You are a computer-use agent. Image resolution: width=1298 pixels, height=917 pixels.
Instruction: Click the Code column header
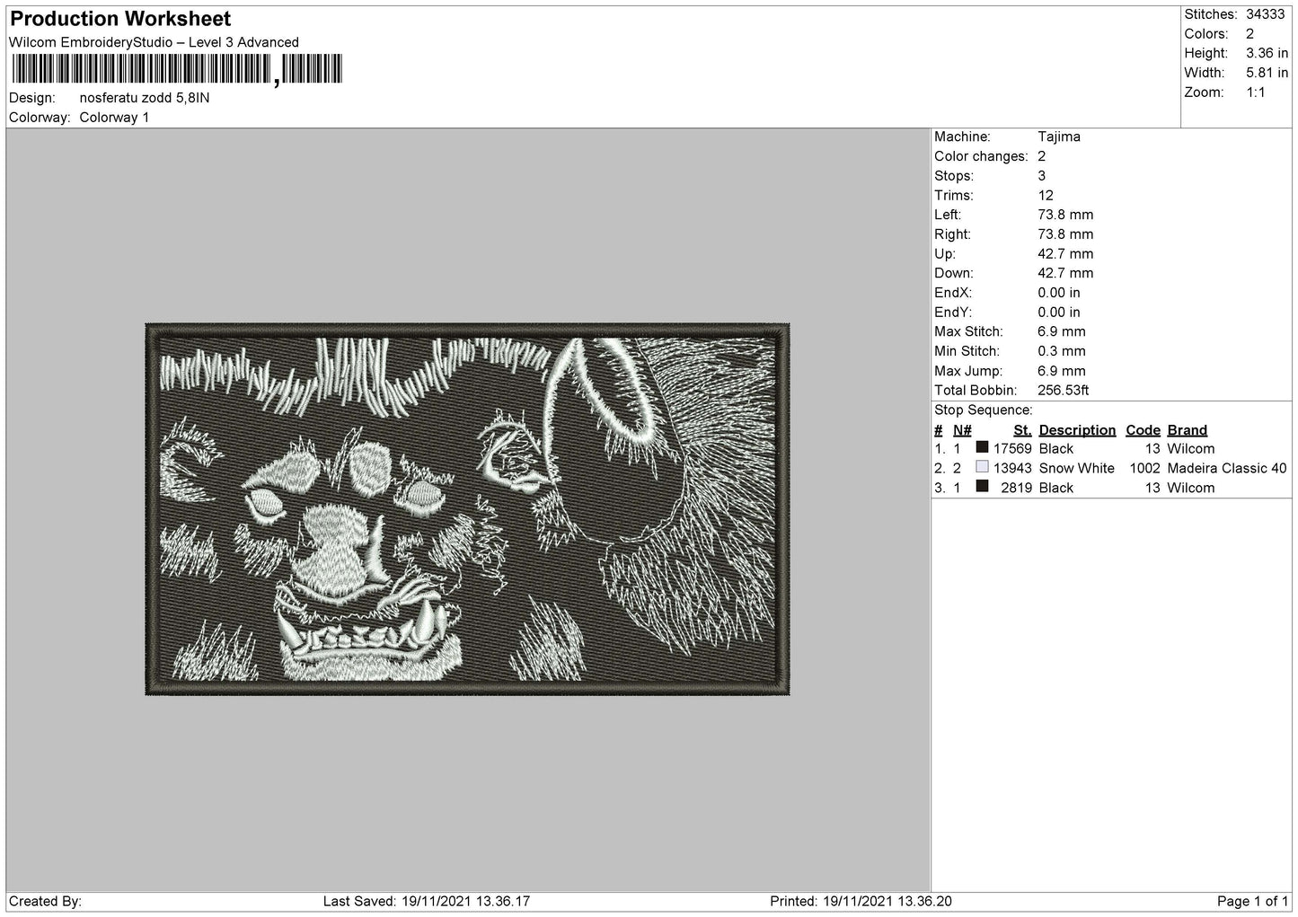click(x=1143, y=430)
